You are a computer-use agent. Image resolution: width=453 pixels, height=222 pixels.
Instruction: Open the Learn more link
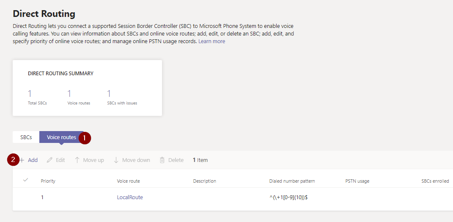pyautogui.click(x=211, y=41)
